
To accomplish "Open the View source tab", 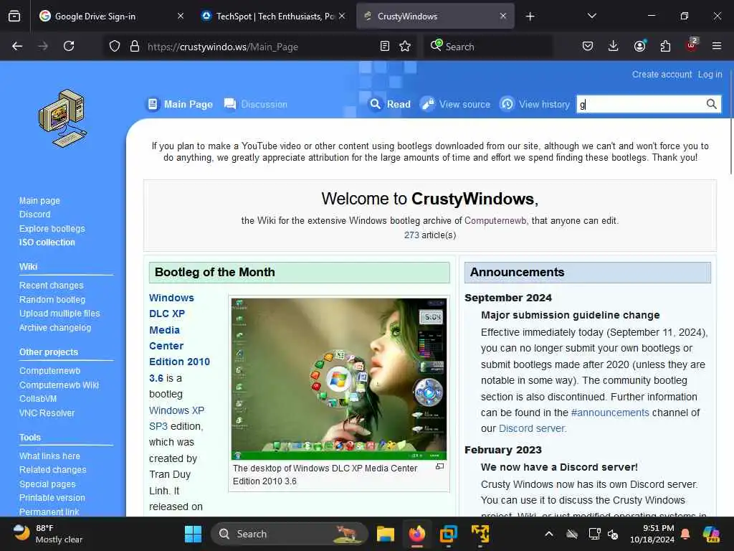I will point(455,104).
